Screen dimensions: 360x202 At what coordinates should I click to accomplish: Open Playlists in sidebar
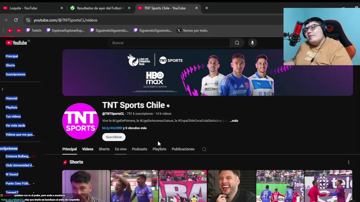point(12,107)
